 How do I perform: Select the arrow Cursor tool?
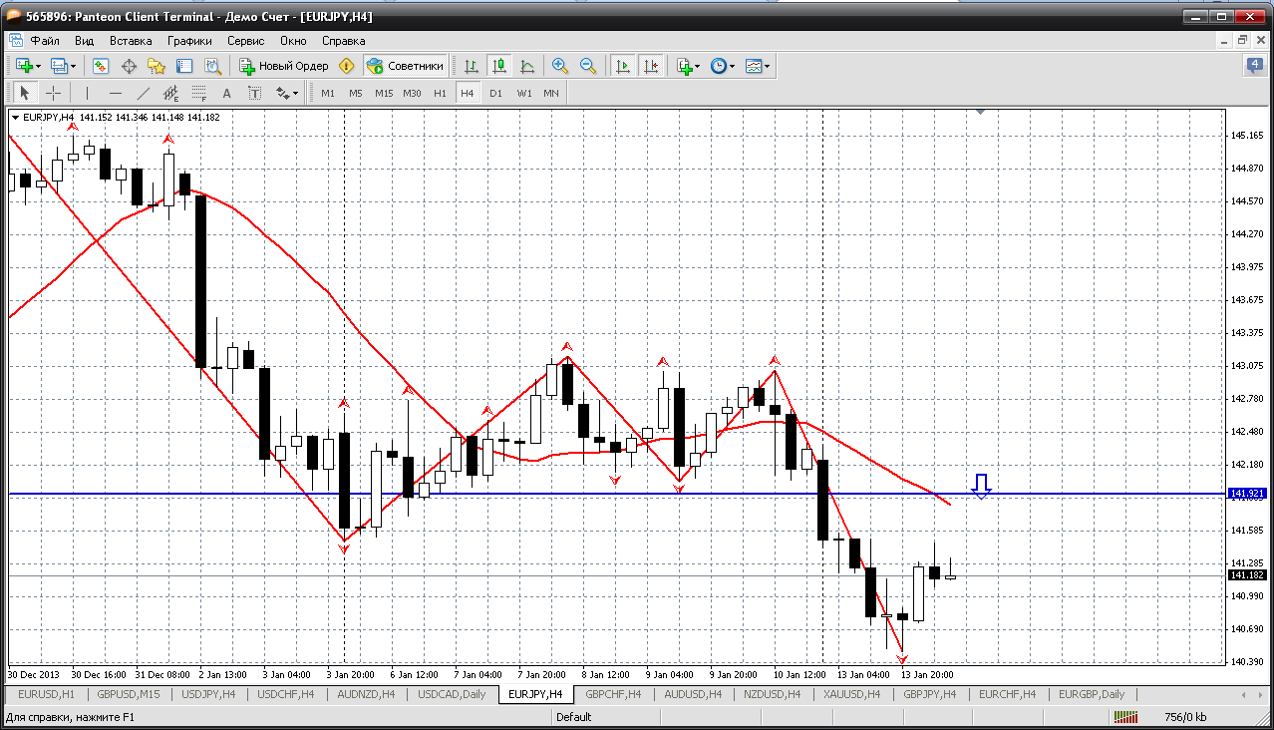(x=26, y=93)
